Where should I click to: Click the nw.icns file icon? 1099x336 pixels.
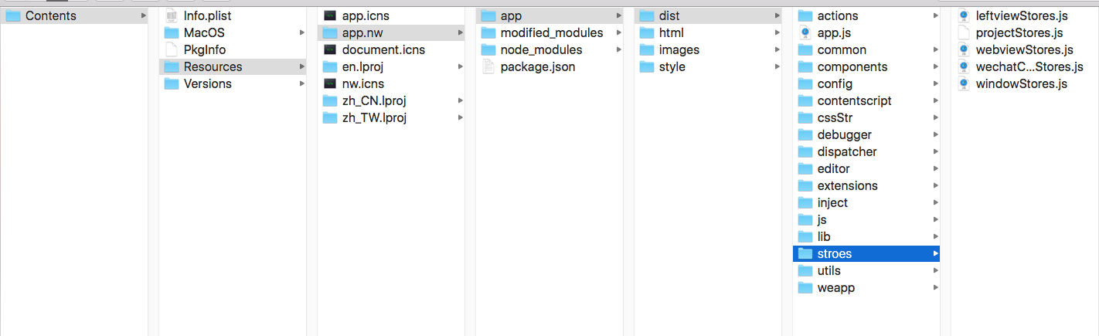point(330,83)
